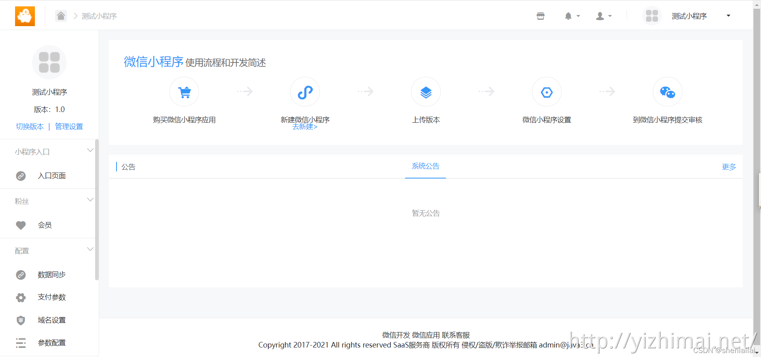Click the storefront icon in top bar
Viewport: 761px width, 357px height.
[x=540, y=16]
